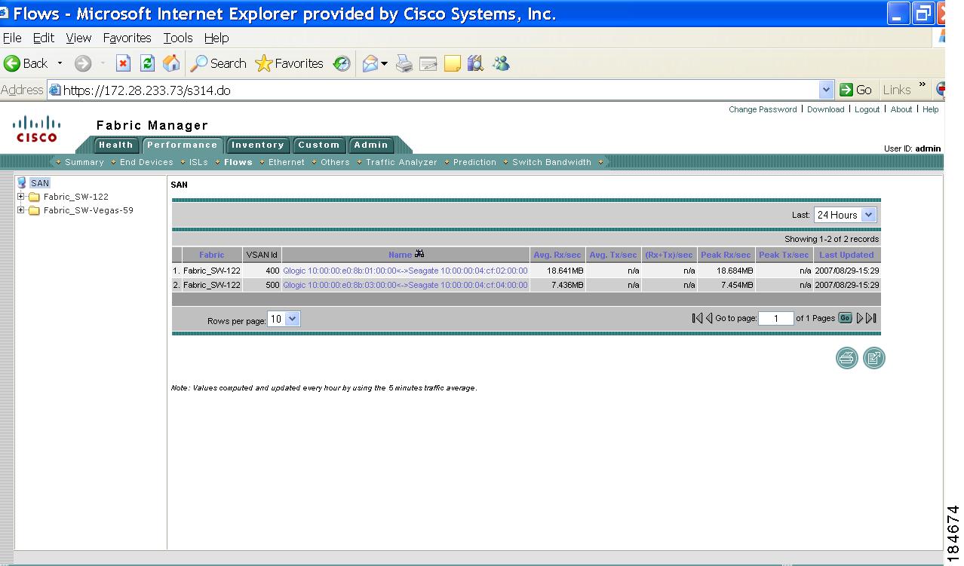Open the Edit menu
The height and width of the screenshot is (566, 964).
[44, 38]
